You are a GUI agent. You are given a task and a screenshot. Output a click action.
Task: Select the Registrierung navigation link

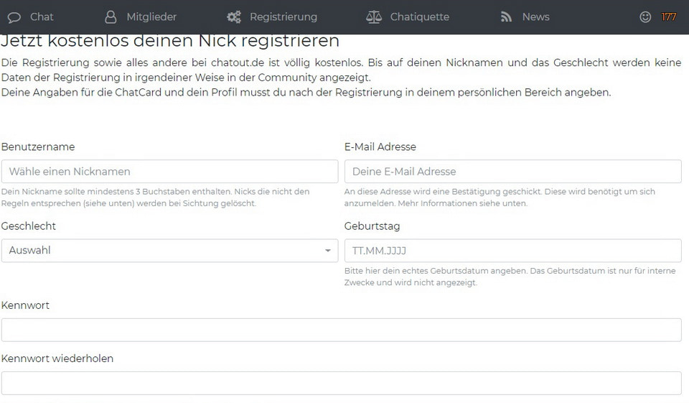click(x=283, y=17)
